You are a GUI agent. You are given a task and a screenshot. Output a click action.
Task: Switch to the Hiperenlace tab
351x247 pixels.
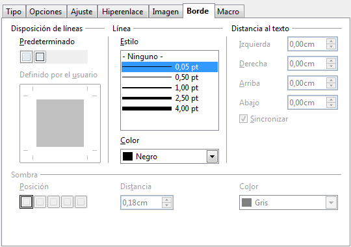point(122,12)
